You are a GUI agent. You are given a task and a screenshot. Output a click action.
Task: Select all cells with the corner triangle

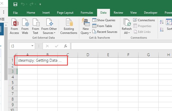[x=15, y=55]
